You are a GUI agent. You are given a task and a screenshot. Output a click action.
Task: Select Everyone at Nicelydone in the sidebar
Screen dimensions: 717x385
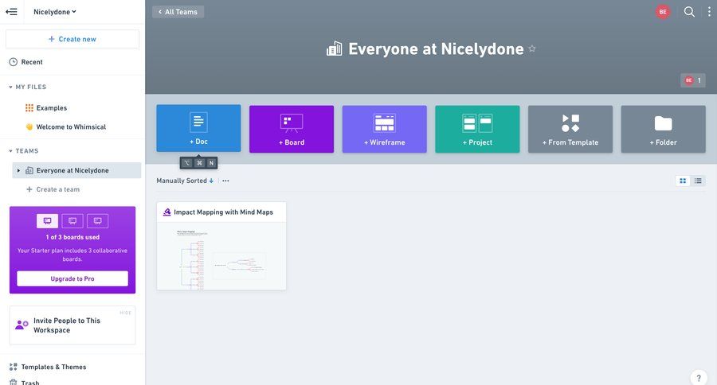point(76,170)
